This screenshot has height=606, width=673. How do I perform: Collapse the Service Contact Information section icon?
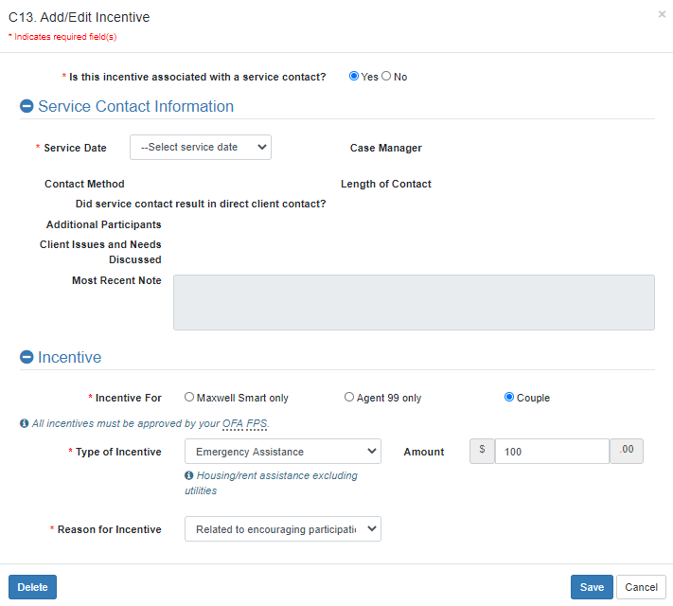click(x=27, y=107)
